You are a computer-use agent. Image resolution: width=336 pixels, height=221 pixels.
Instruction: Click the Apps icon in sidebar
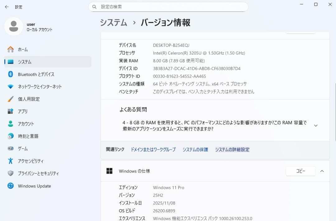click(x=11, y=111)
